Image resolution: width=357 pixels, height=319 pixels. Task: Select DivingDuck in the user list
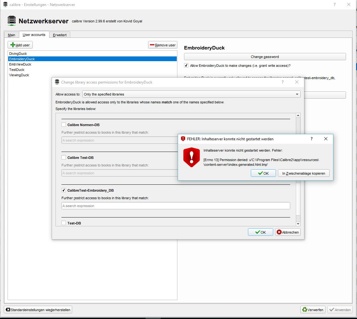click(x=92, y=54)
